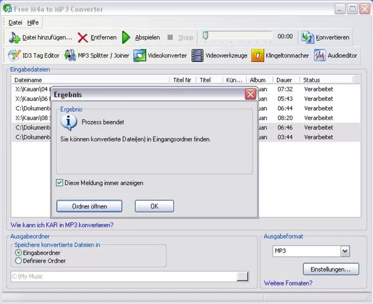The width and height of the screenshot is (373, 304).
Task: Click the Album column header
Action: 259,80
